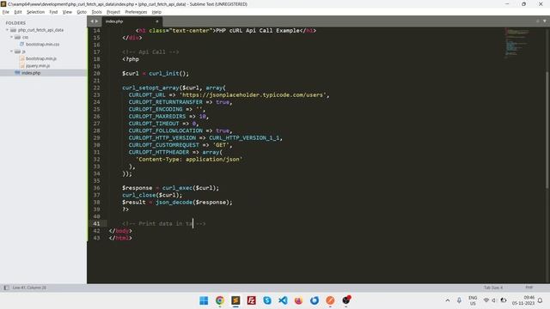Click the index.php file icon in sidebar
This screenshot has height=309, width=550.
(17, 72)
